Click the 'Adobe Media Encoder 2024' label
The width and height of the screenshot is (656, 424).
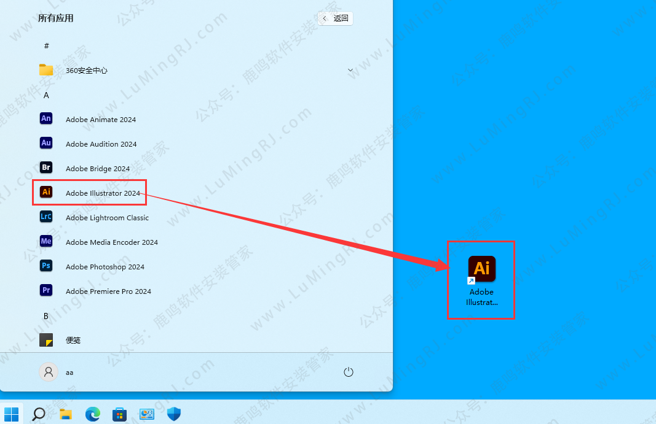[112, 242]
